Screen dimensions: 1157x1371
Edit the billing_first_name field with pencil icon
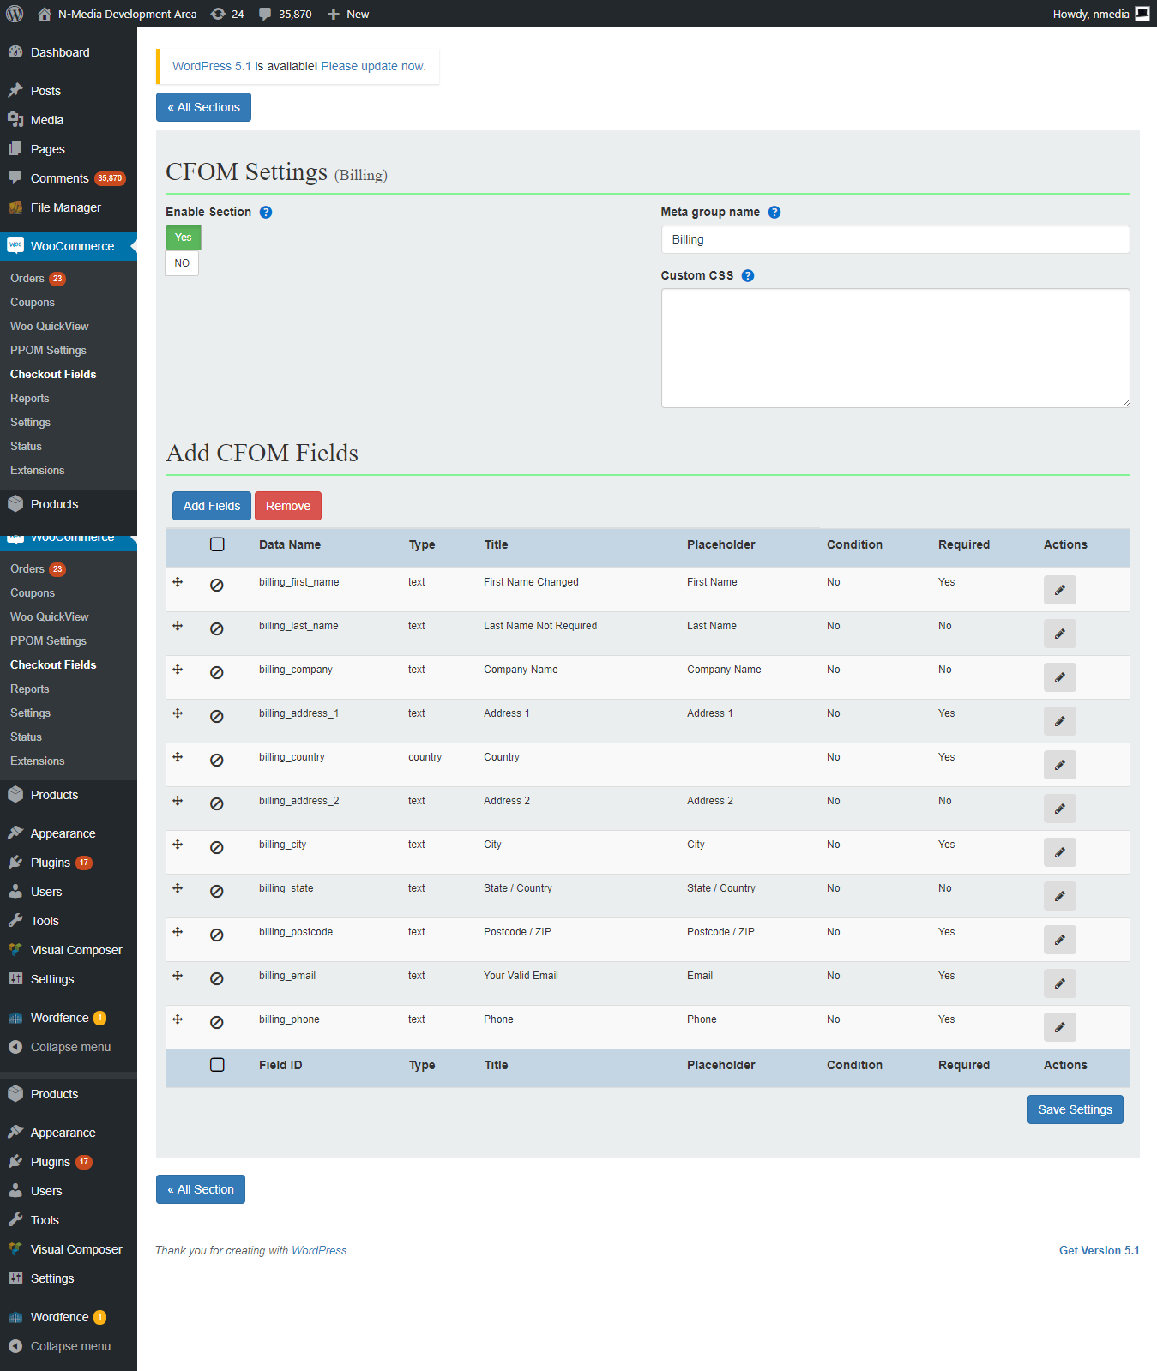(x=1059, y=590)
